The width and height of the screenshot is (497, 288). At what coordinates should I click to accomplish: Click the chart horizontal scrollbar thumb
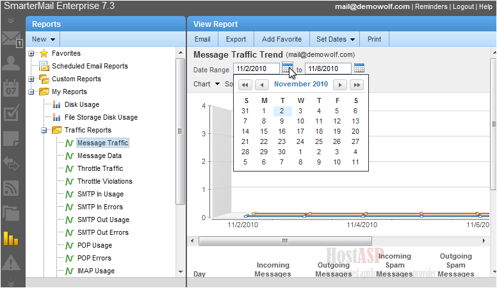pyautogui.click(x=285, y=241)
